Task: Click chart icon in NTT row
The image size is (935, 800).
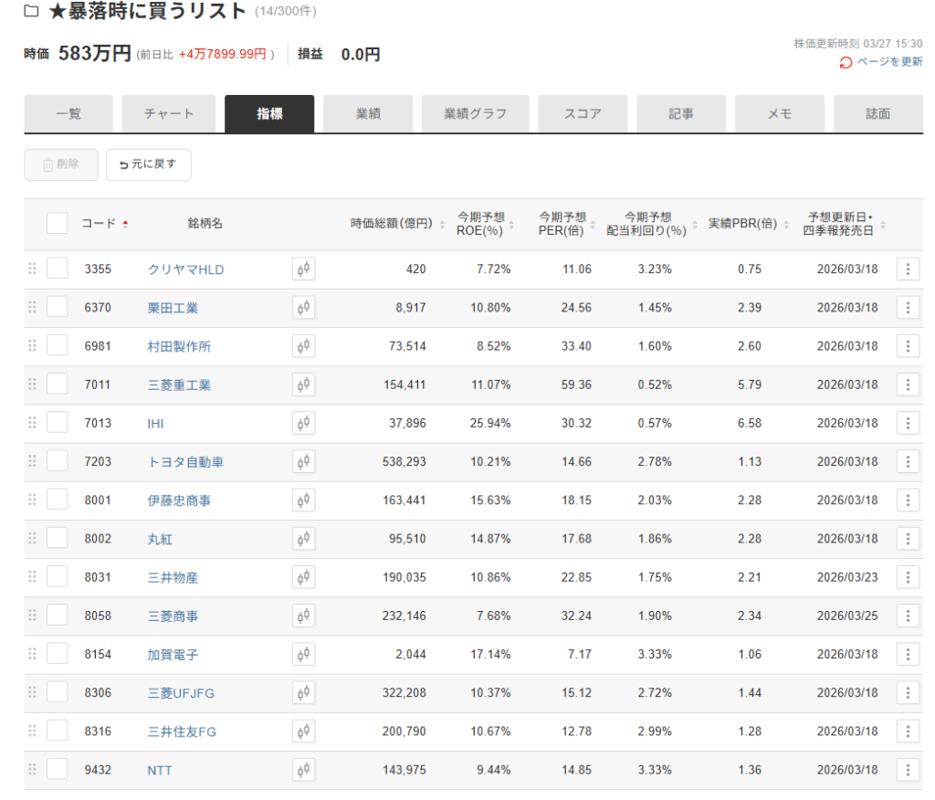Action: [303, 770]
